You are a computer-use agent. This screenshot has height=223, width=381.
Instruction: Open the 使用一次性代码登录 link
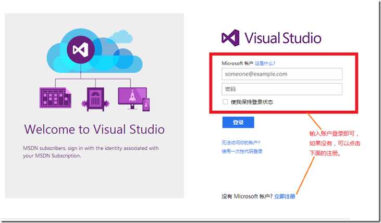(x=242, y=151)
